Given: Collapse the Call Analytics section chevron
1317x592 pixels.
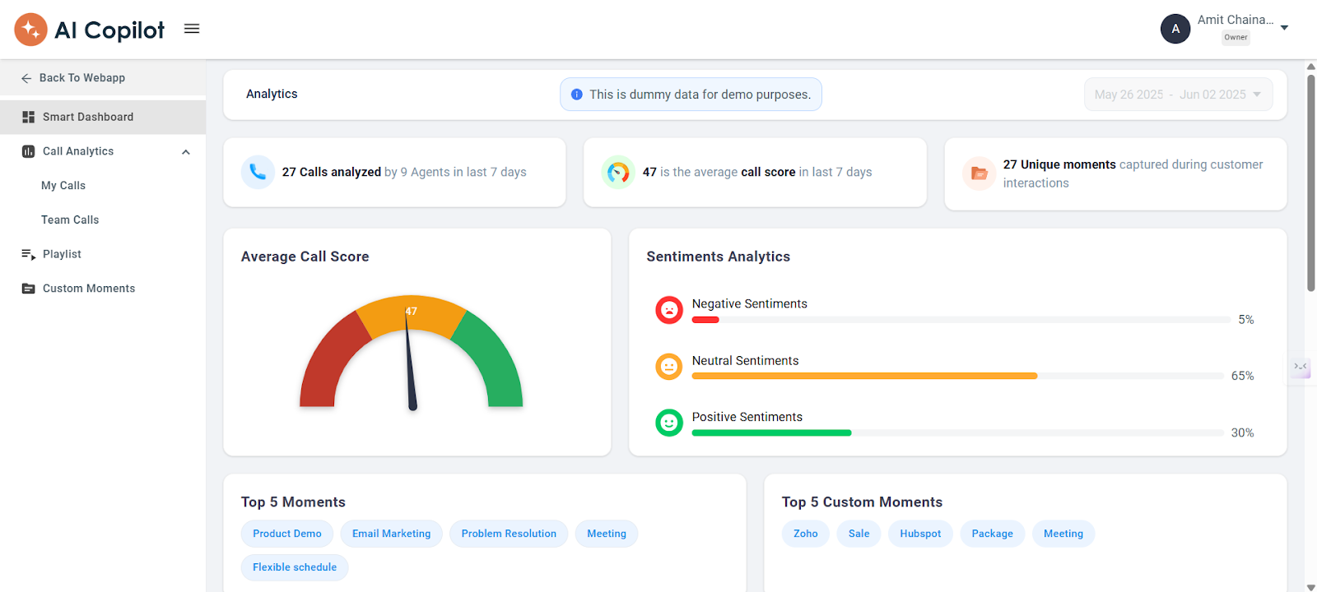Looking at the screenshot, I should (x=186, y=152).
